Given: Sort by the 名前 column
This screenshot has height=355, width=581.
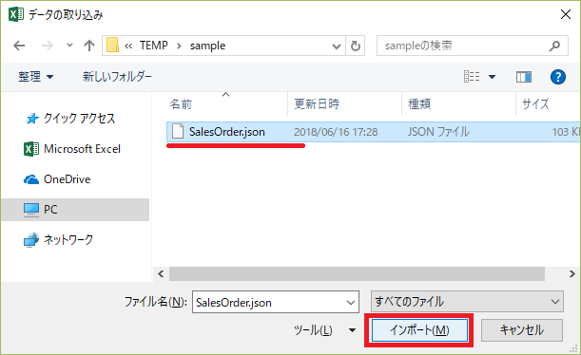Looking at the screenshot, I should (181, 103).
